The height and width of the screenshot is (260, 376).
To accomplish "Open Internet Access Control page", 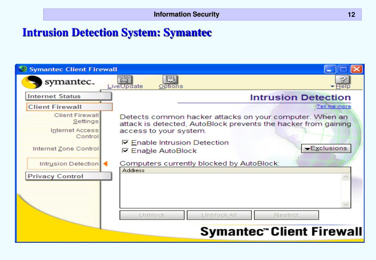I will 75,133.
